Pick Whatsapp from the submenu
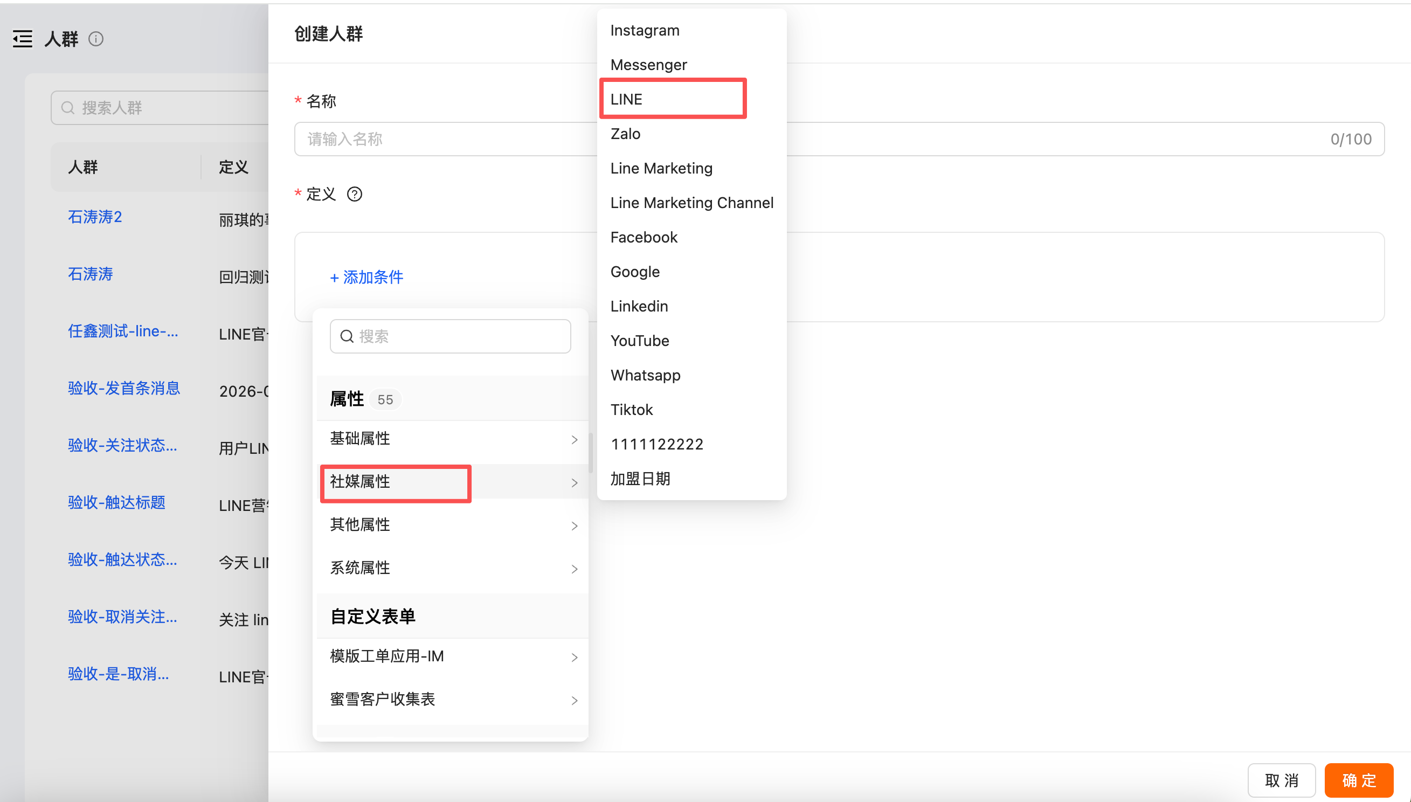Image resolution: width=1411 pixels, height=802 pixels. click(645, 375)
